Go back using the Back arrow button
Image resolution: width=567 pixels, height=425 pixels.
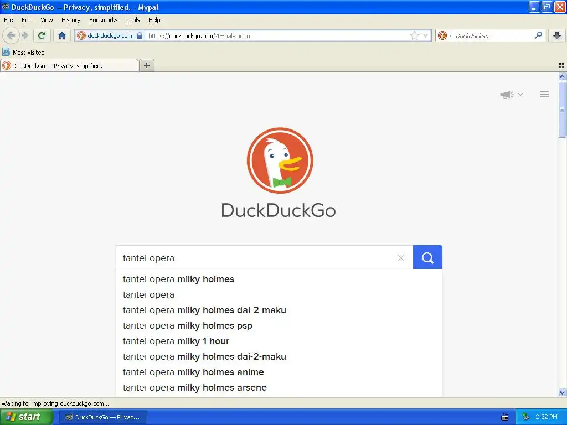[x=11, y=35]
